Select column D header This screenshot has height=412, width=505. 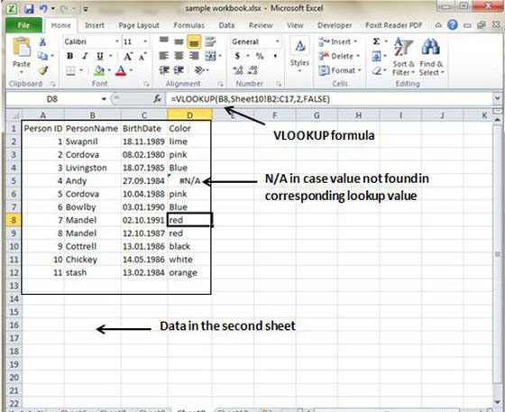click(189, 114)
